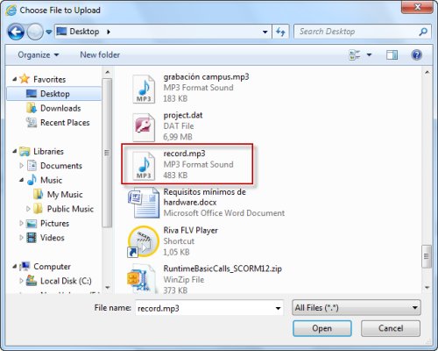Toggle the preview pane icon
The image size is (438, 351).
pyautogui.click(x=392, y=55)
